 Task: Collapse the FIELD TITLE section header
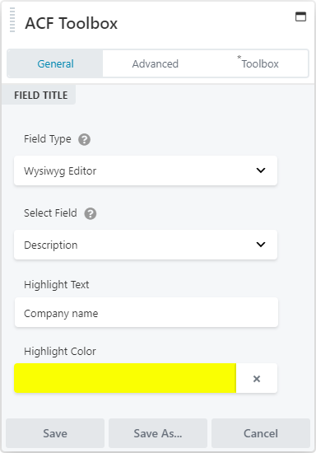40,95
